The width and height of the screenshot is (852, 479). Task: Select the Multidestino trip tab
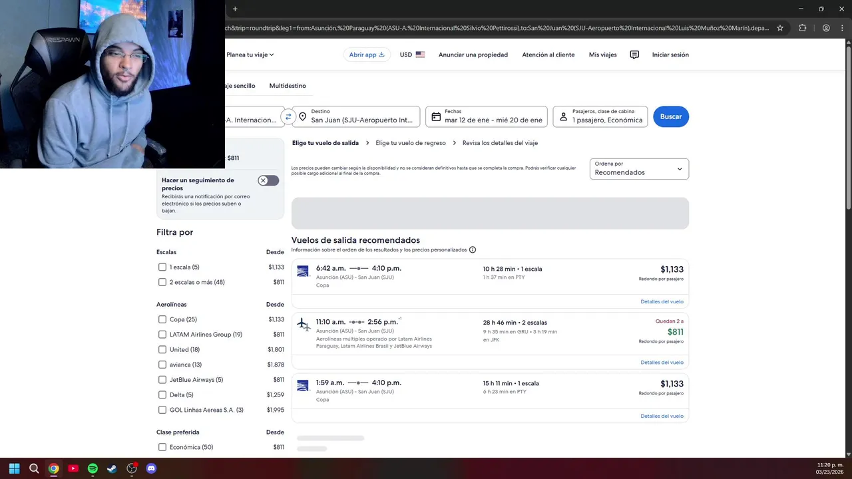pos(288,86)
